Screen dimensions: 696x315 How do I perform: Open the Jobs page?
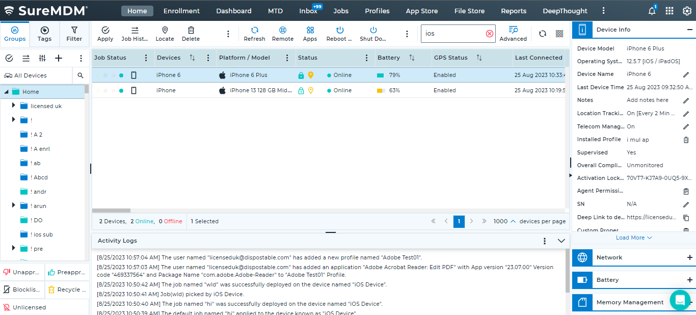click(341, 11)
